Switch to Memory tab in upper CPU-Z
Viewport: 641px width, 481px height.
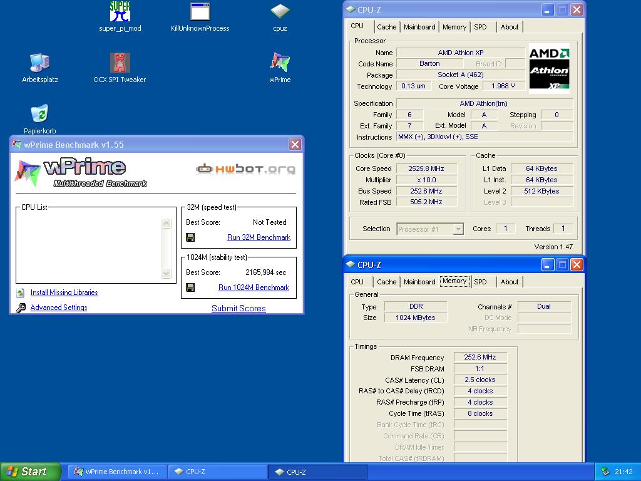pos(454,27)
